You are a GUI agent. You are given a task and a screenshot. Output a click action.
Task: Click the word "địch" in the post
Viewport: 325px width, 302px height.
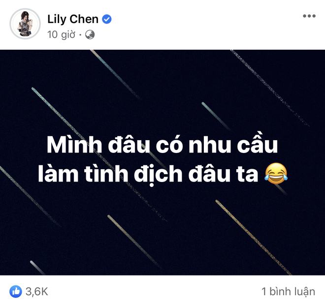coord(158,175)
